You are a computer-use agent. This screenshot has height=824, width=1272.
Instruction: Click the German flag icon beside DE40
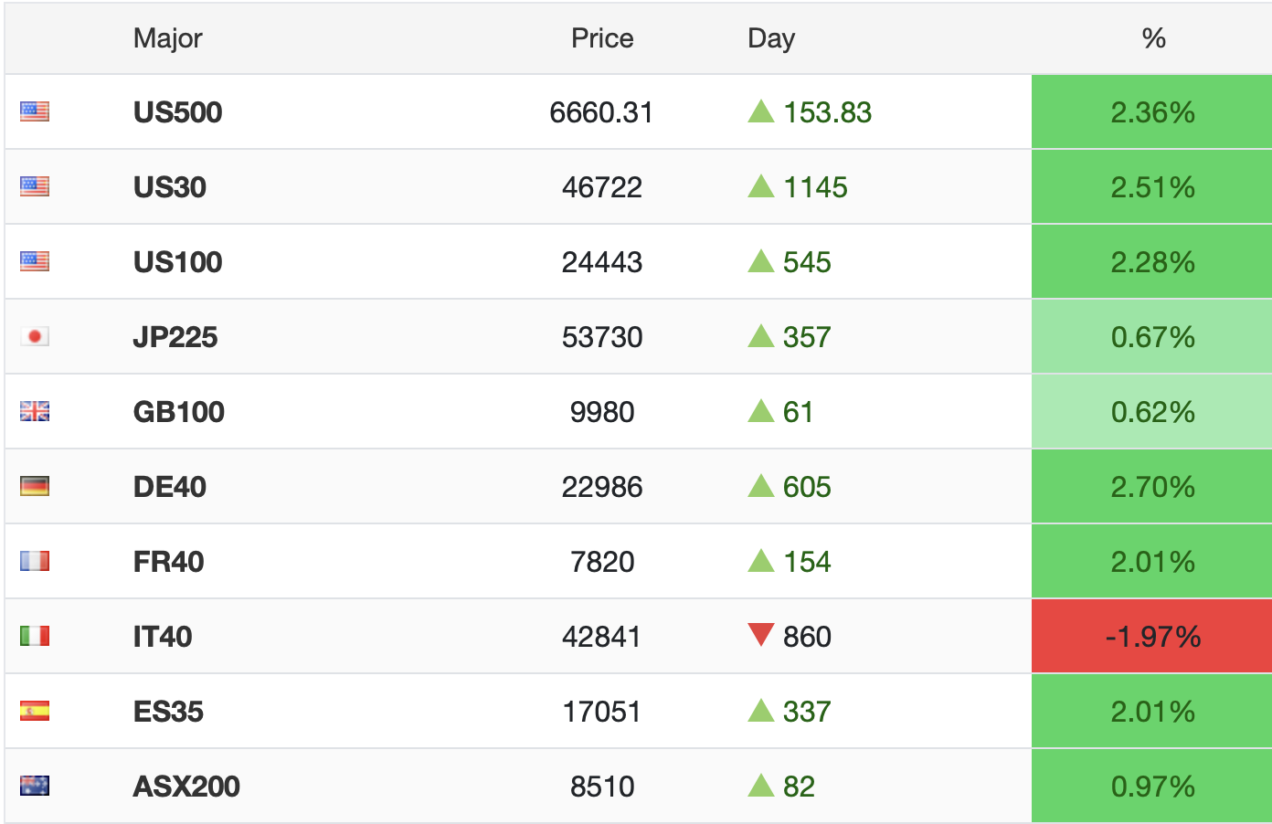click(x=35, y=487)
